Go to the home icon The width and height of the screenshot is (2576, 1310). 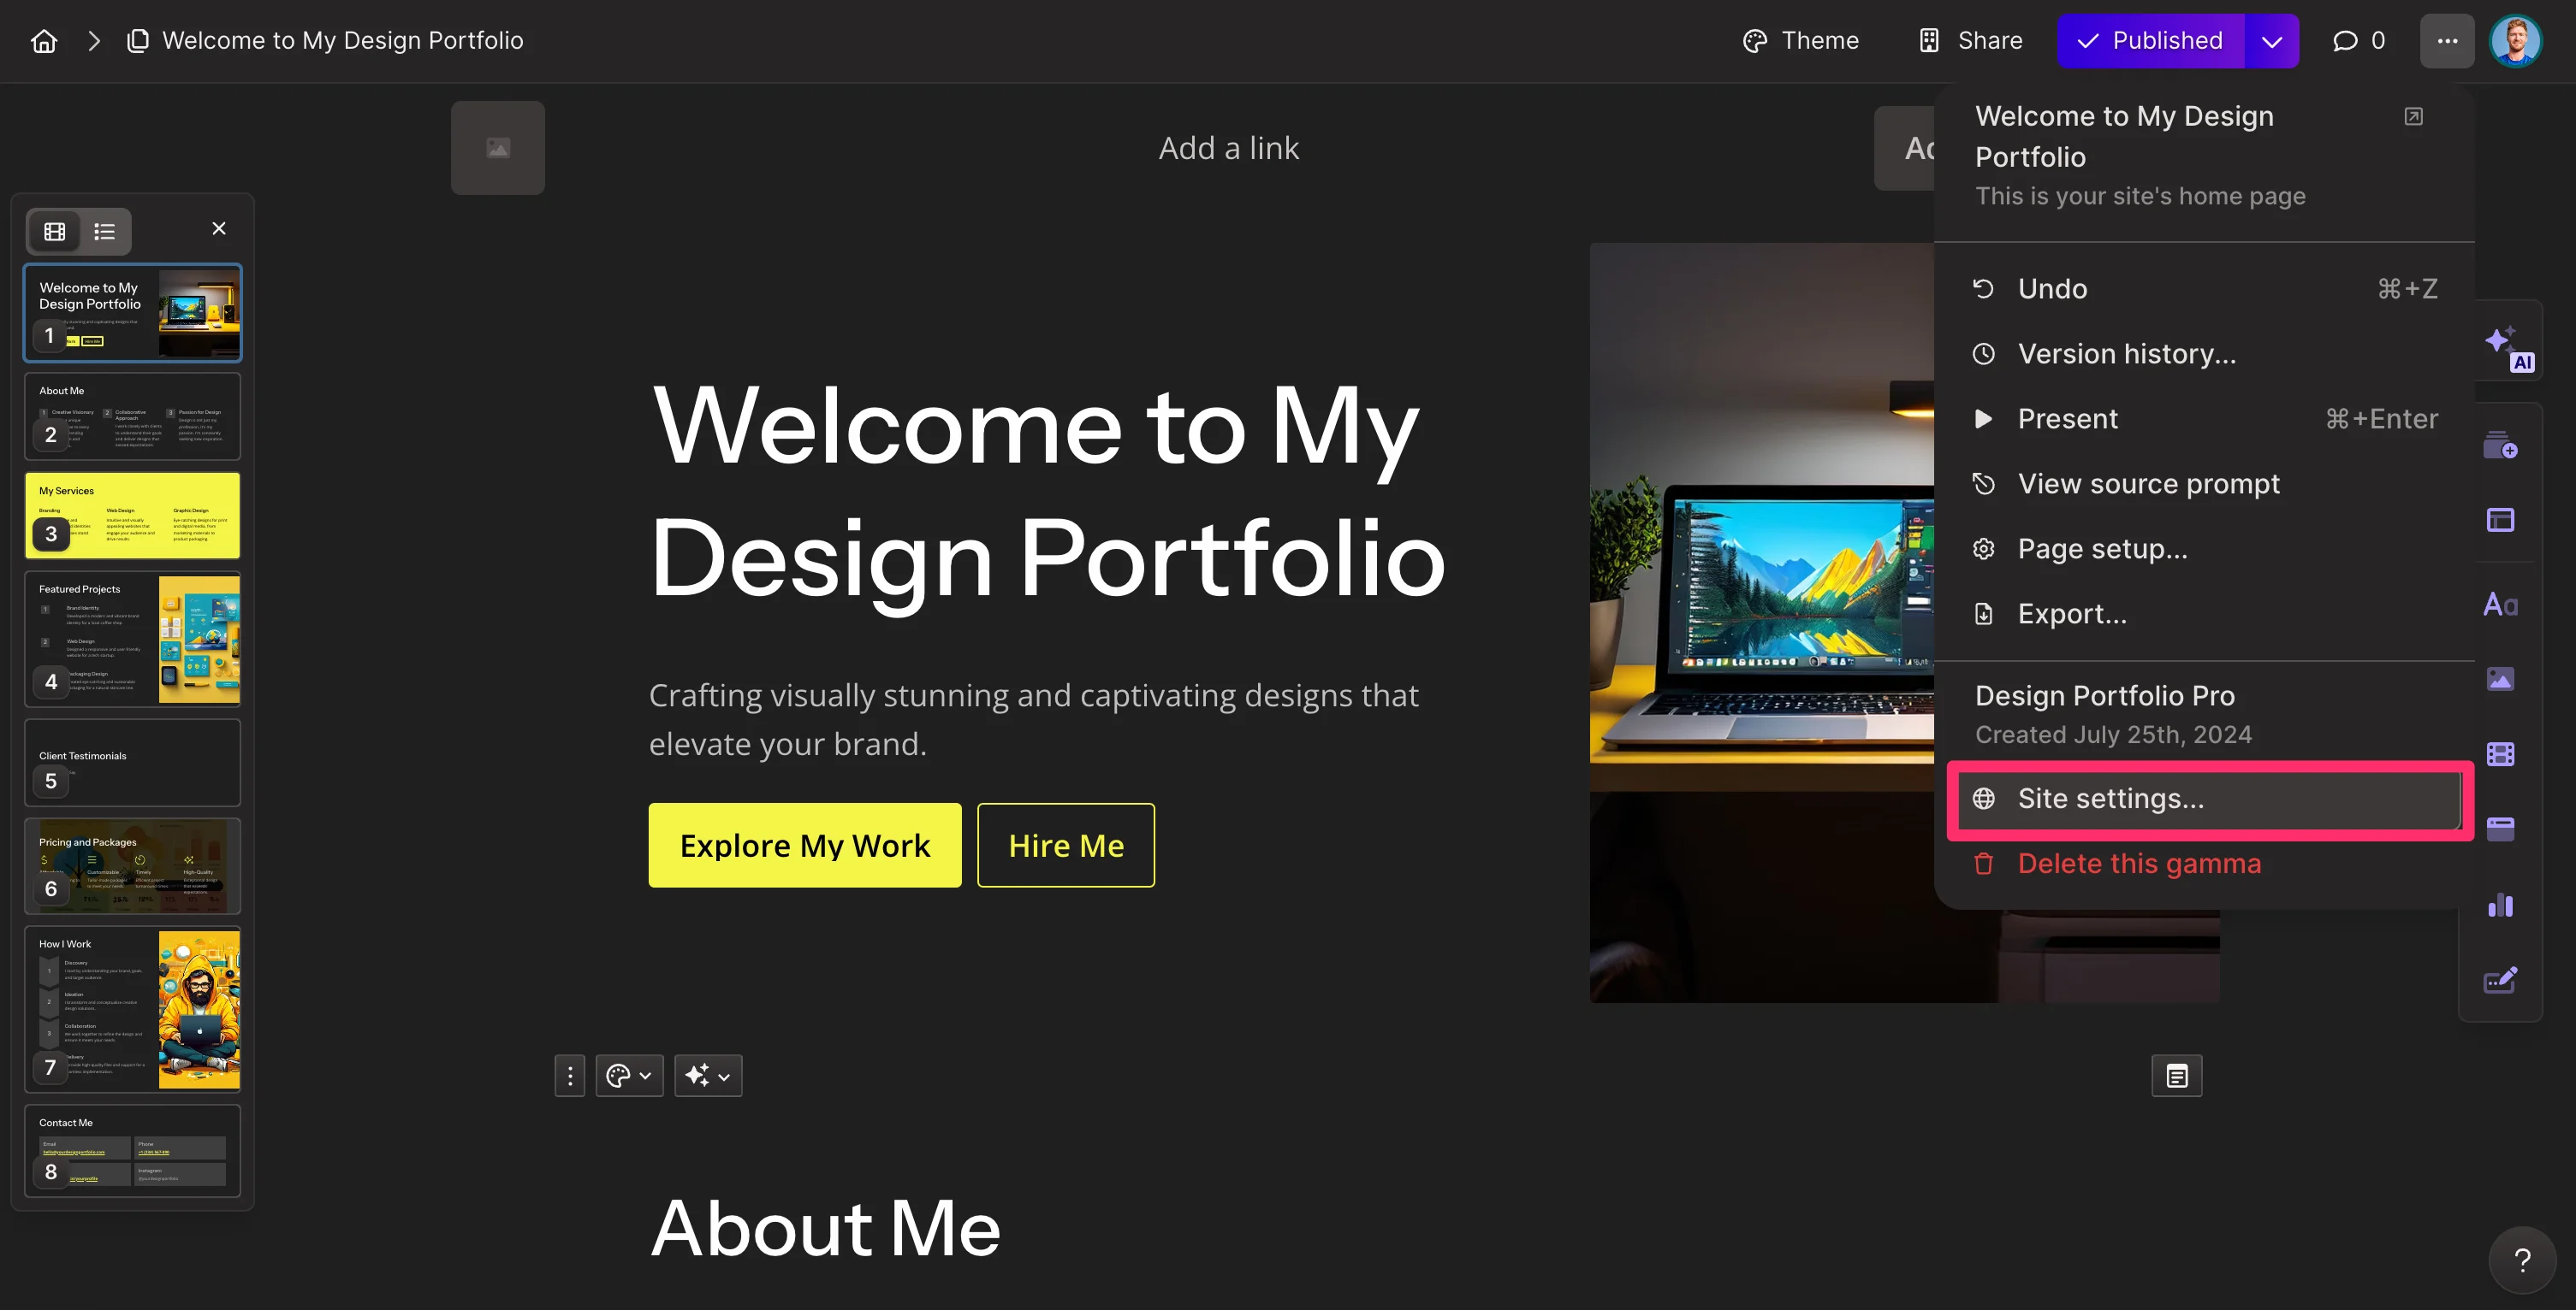click(44, 41)
